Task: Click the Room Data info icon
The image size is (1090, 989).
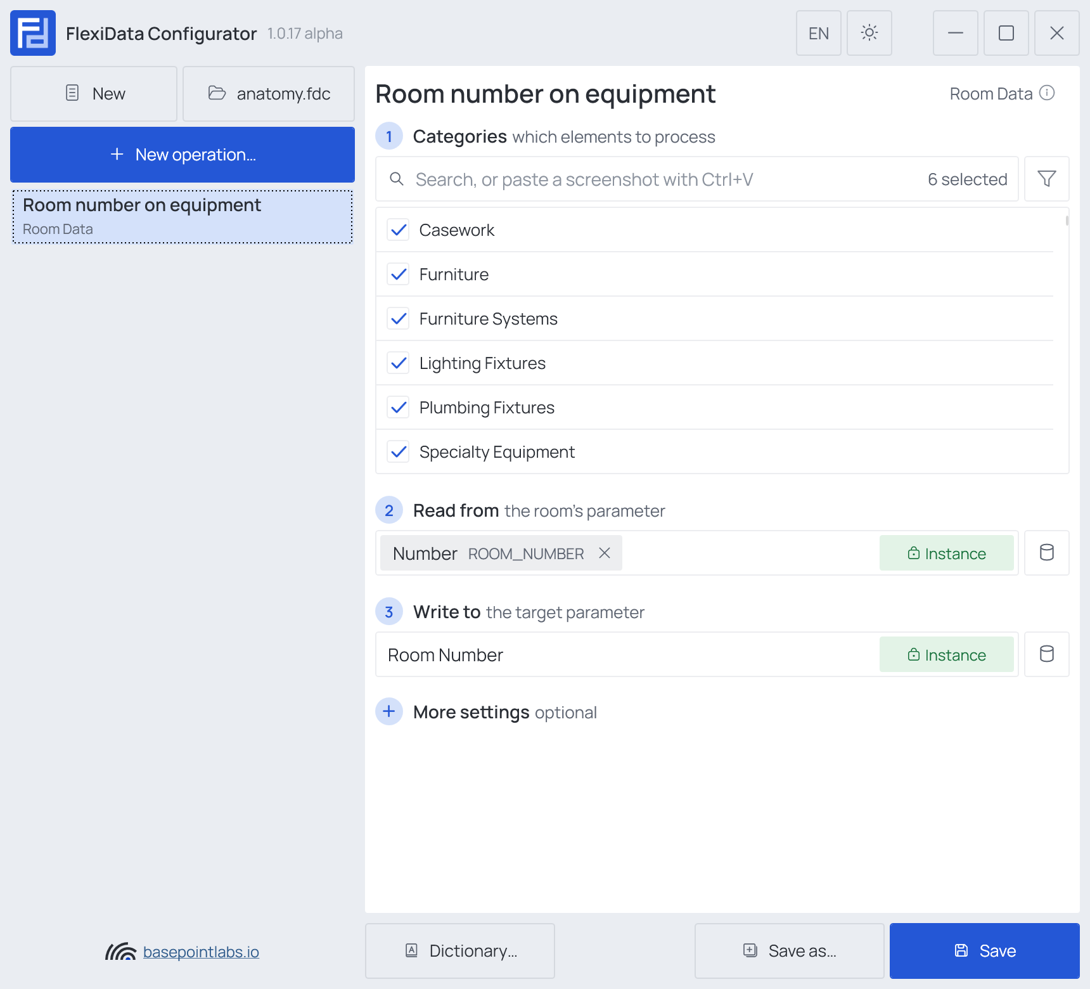Action: pos(1048,93)
